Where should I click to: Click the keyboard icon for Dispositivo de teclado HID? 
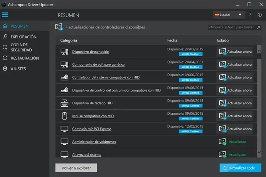pyautogui.click(x=64, y=103)
